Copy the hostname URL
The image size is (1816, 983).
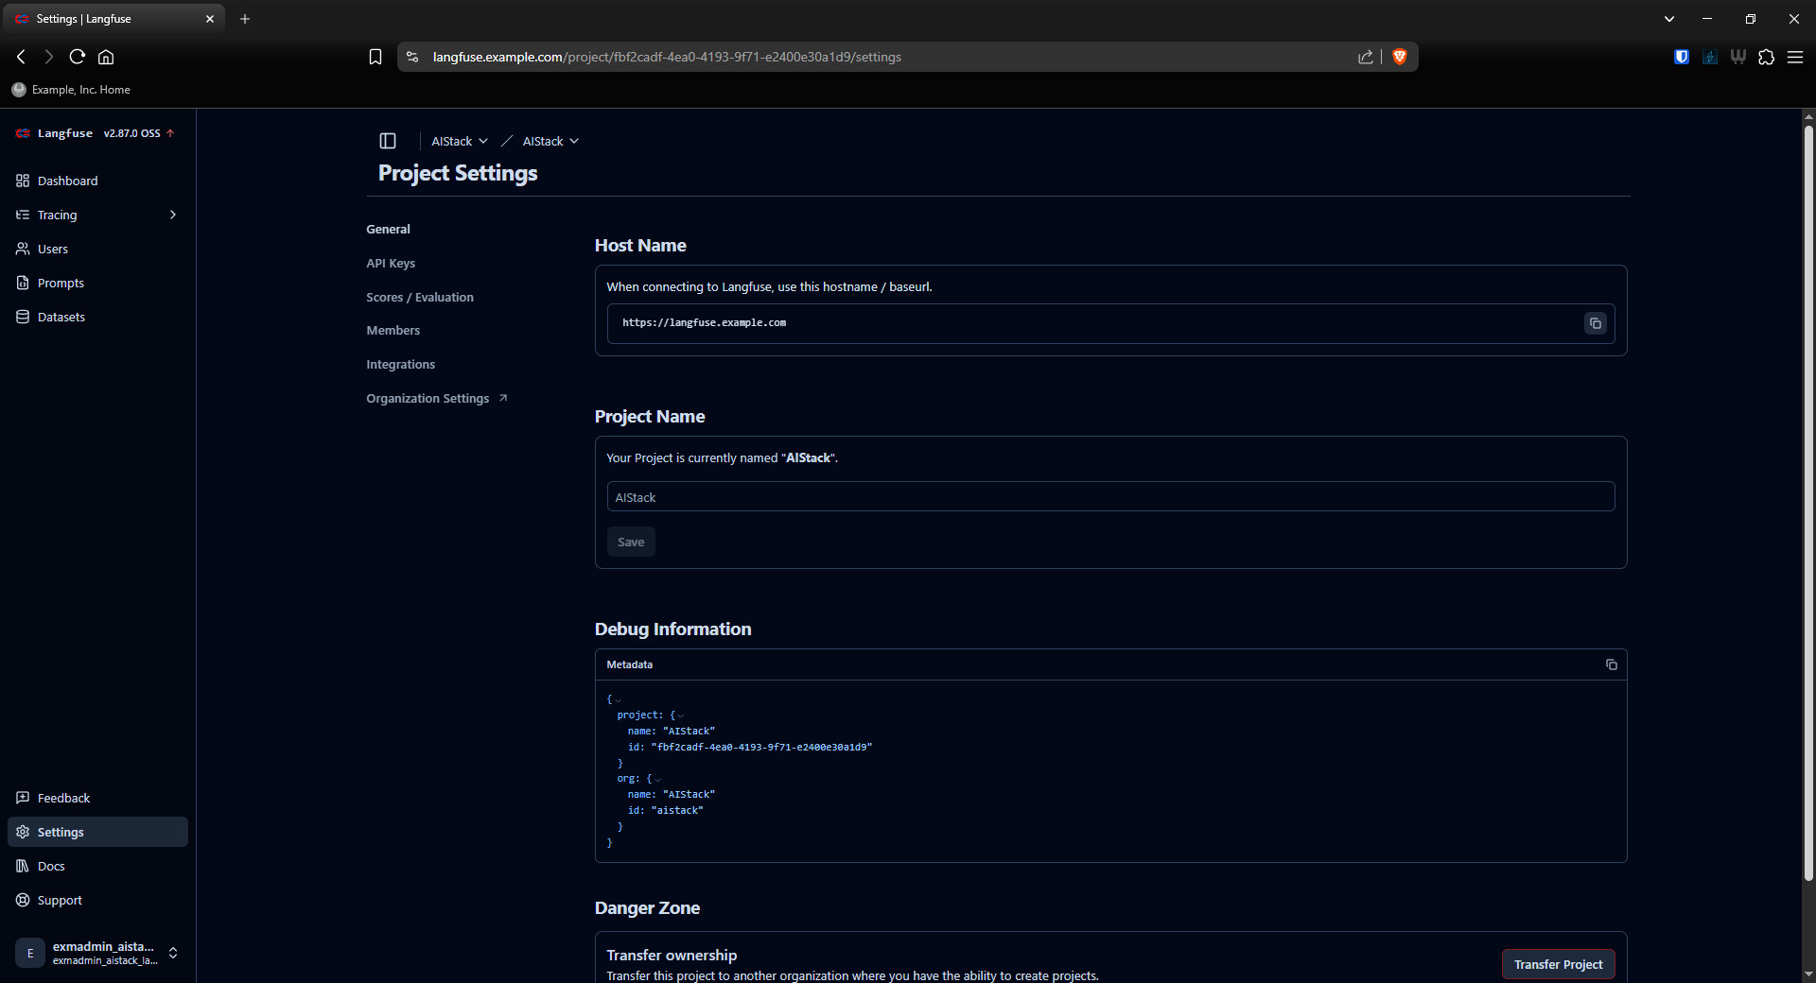coord(1595,323)
